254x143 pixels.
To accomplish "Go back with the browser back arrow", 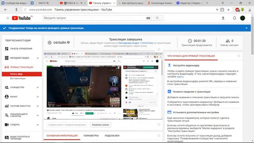I will coord(6,10).
